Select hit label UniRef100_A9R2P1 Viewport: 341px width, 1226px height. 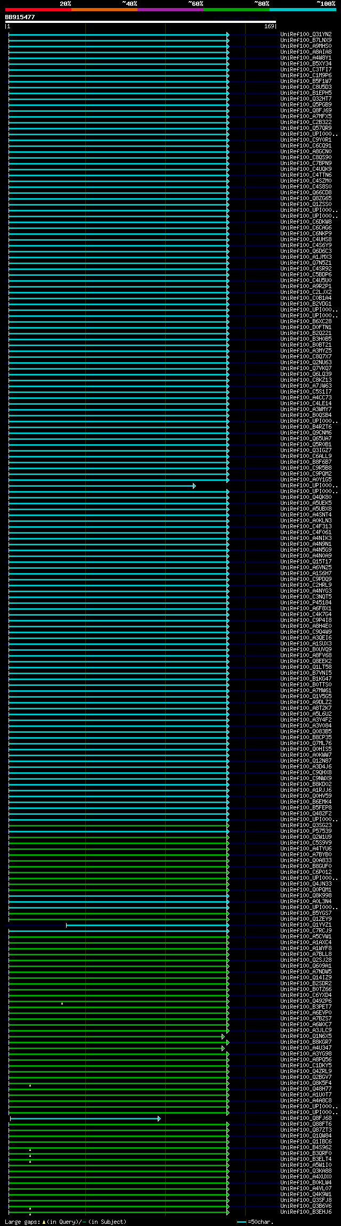click(x=306, y=287)
